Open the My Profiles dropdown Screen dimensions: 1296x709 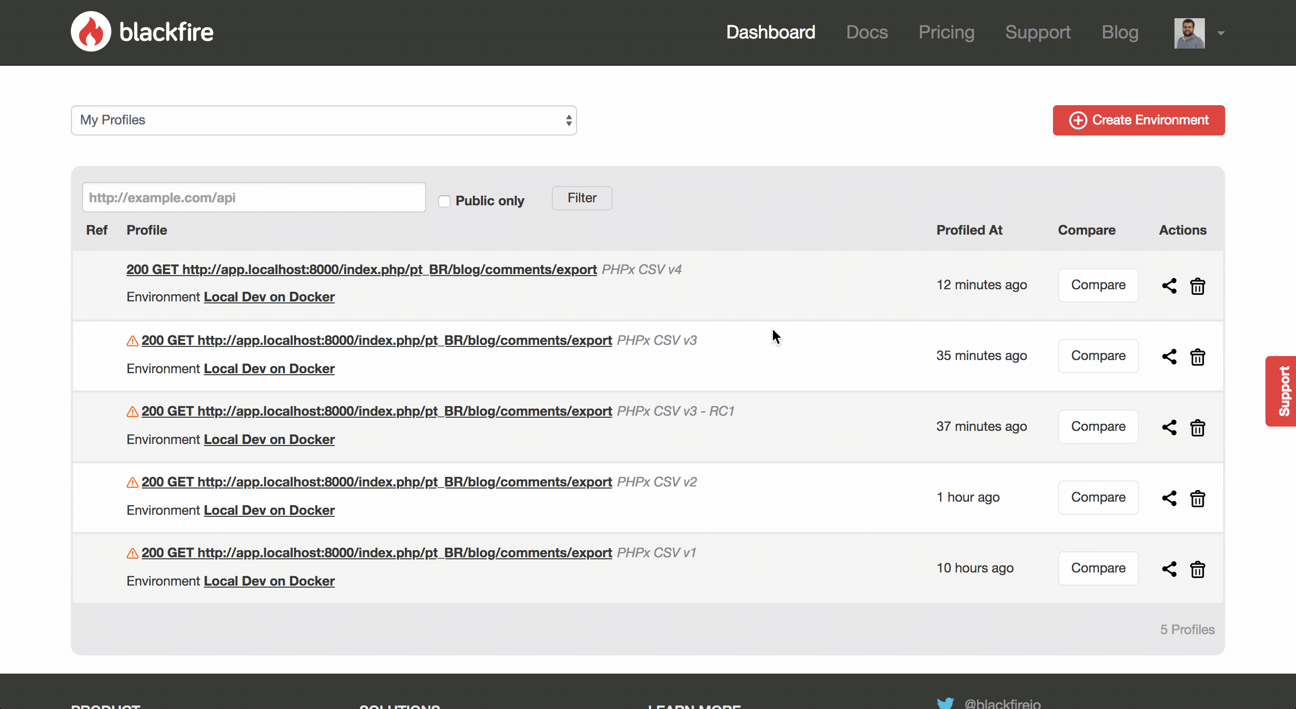(x=324, y=120)
